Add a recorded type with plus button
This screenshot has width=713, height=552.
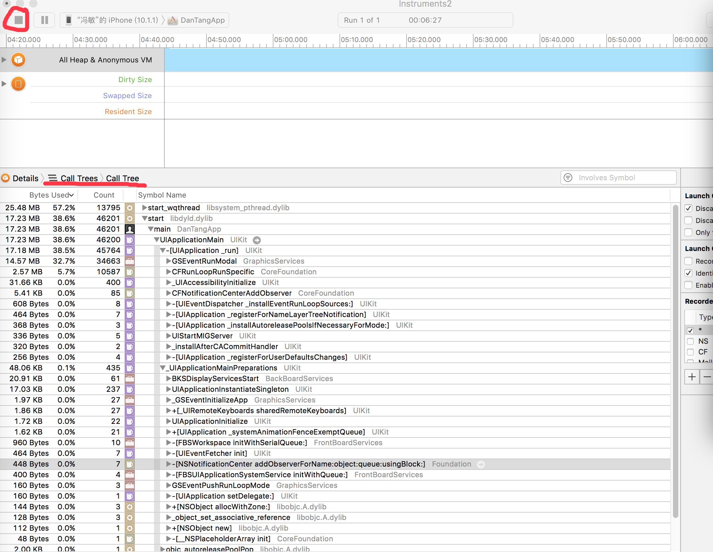pyautogui.click(x=692, y=377)
